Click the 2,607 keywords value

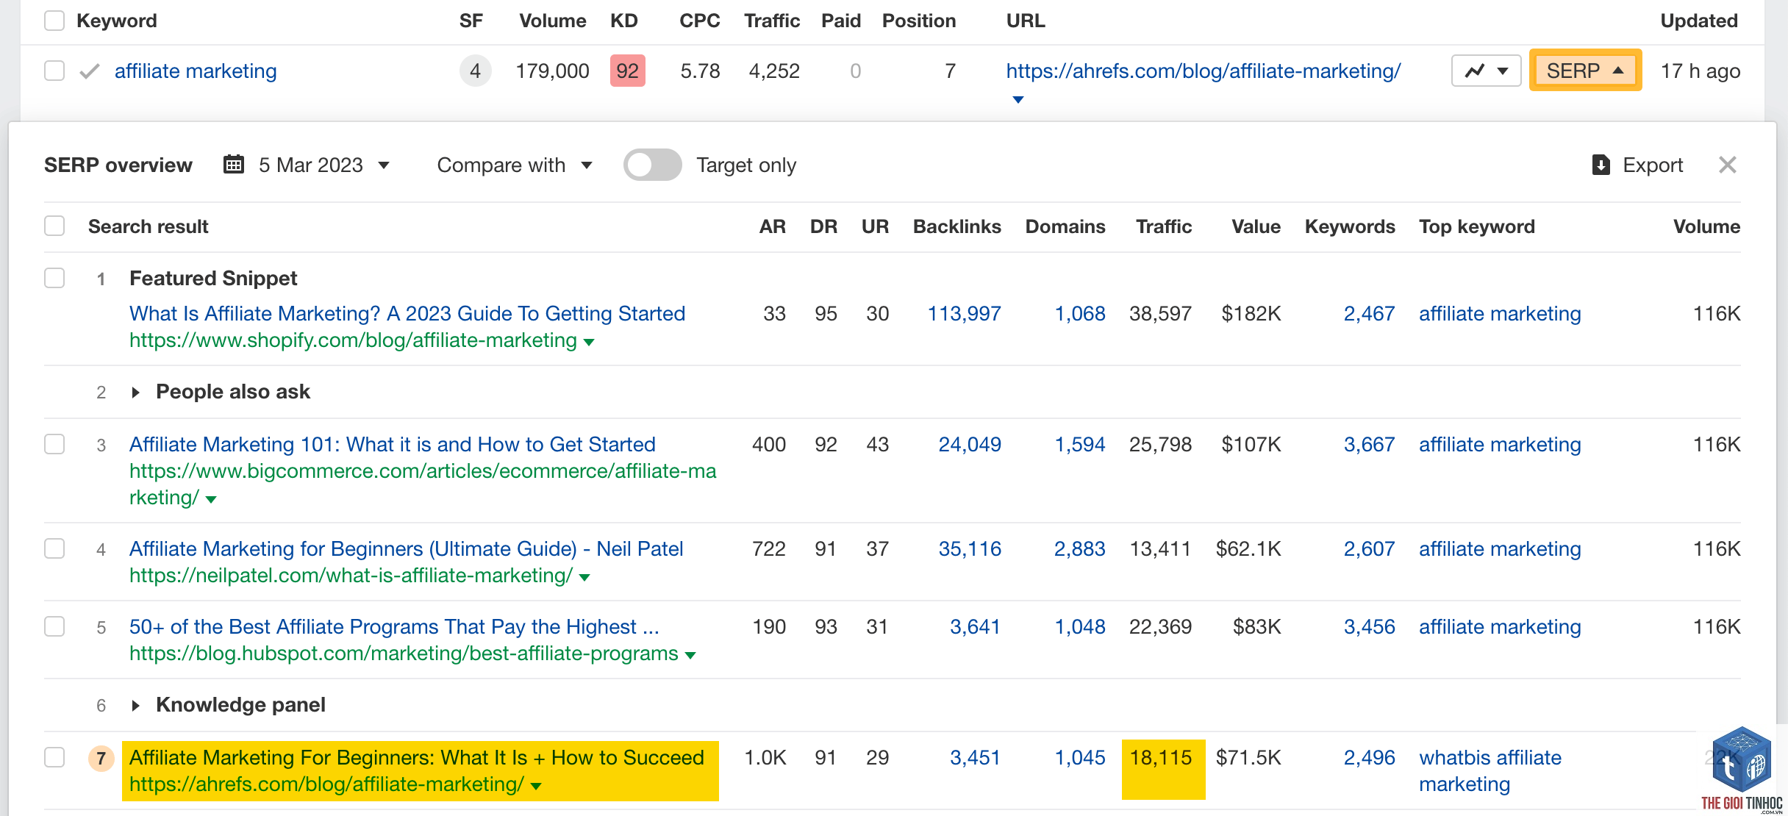[x=1369, y=549]
